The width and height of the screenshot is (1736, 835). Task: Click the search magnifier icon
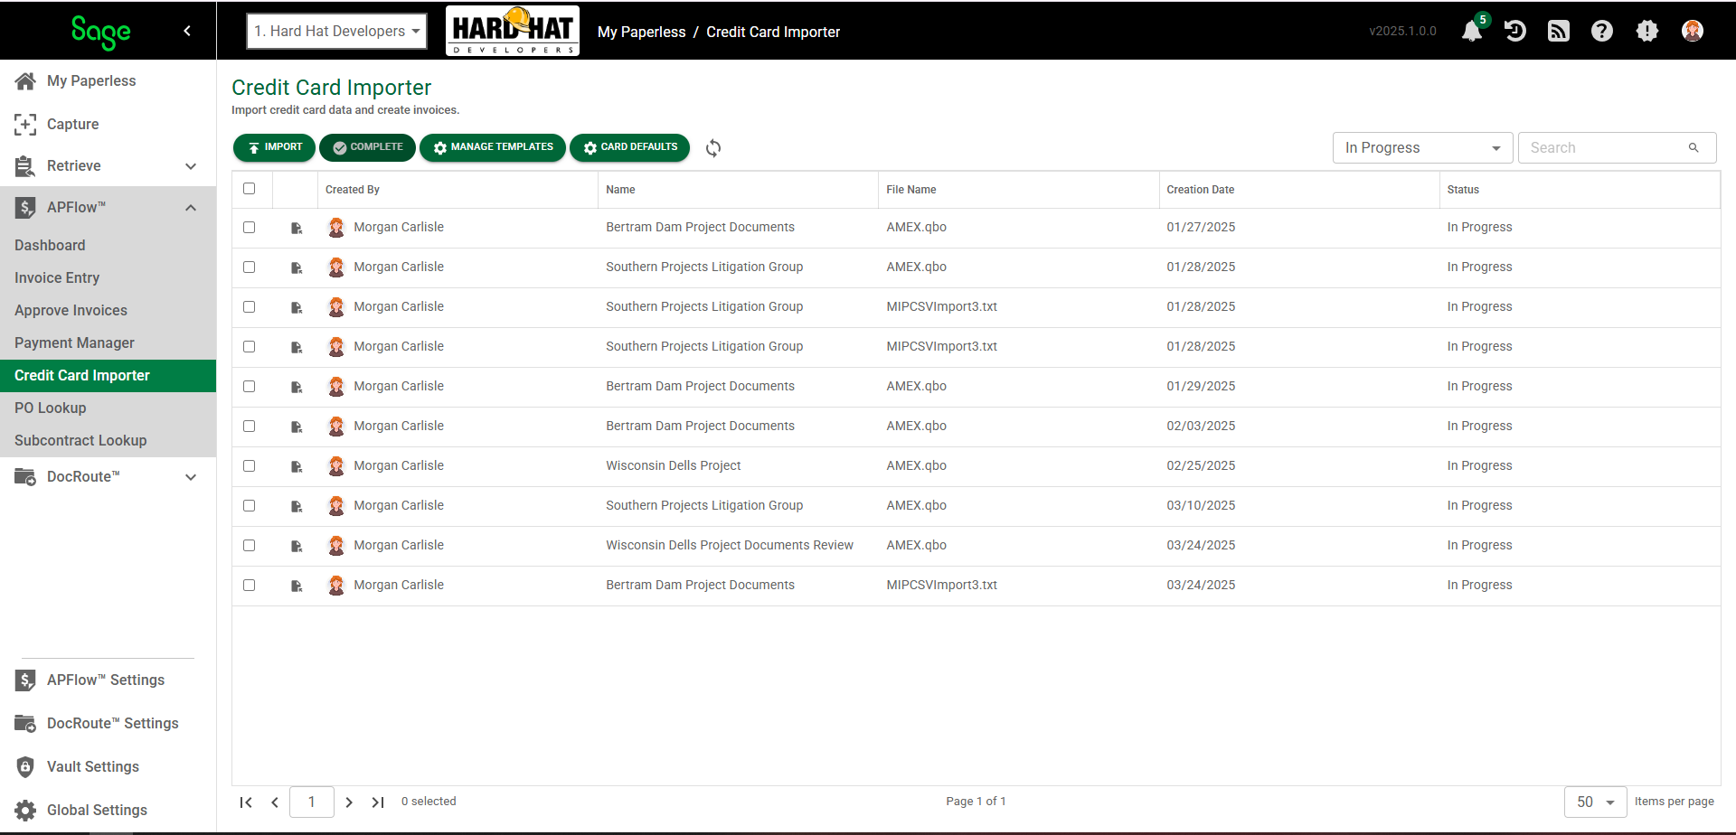click(x=1694, y=147)
